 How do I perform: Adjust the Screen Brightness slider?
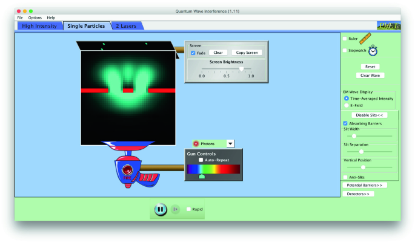[x=241, y=69]
